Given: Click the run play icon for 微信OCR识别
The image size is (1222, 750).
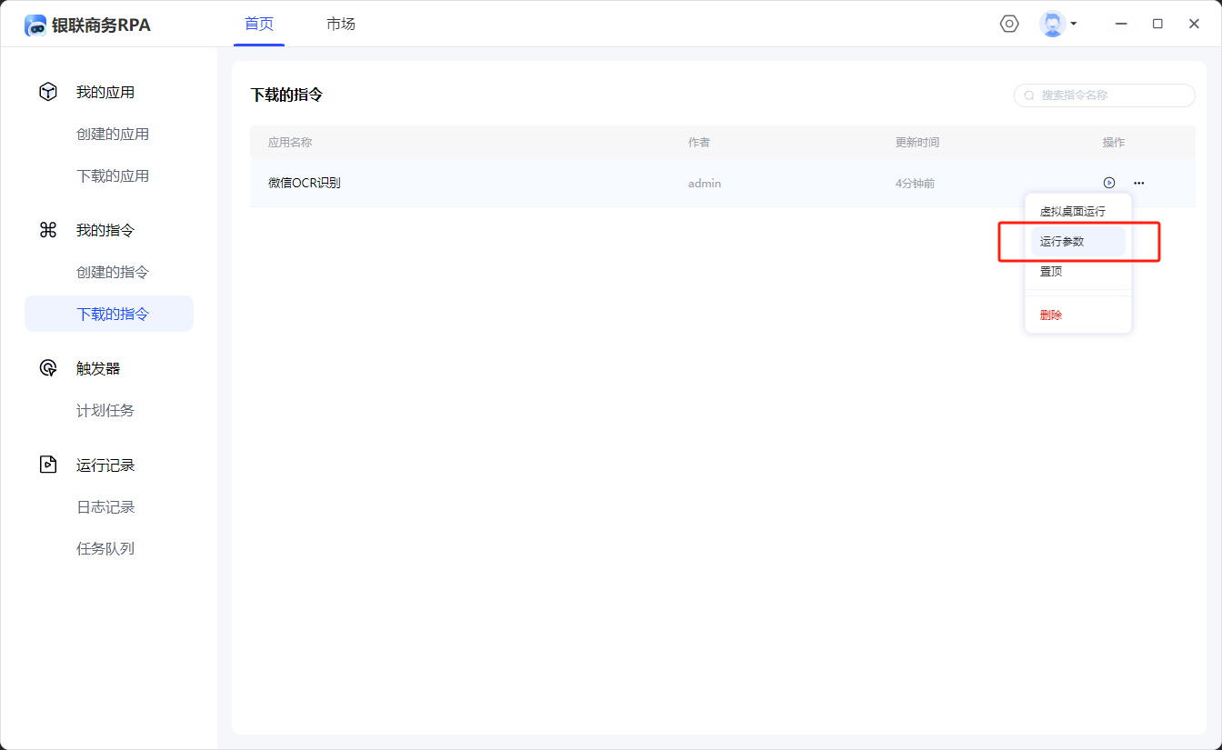Looking at the screenshot, I should pyautogui.click(x=1108, y=183).
